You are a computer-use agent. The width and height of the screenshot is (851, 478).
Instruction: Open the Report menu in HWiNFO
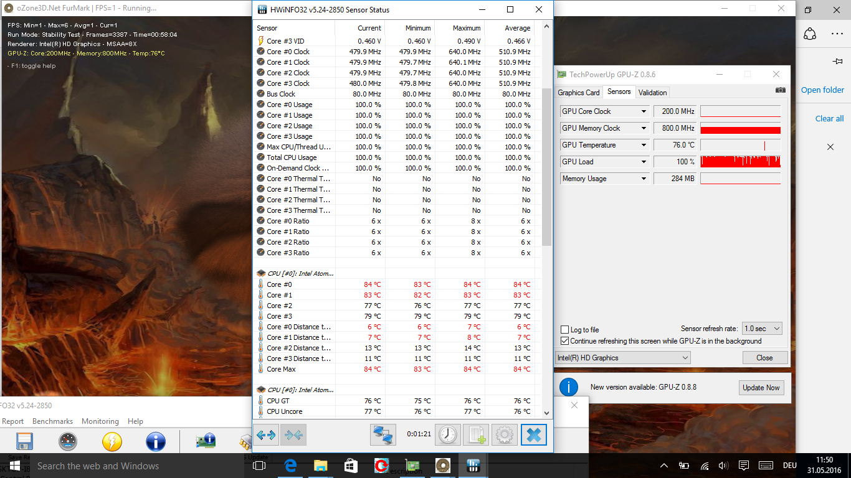point(12,421)
